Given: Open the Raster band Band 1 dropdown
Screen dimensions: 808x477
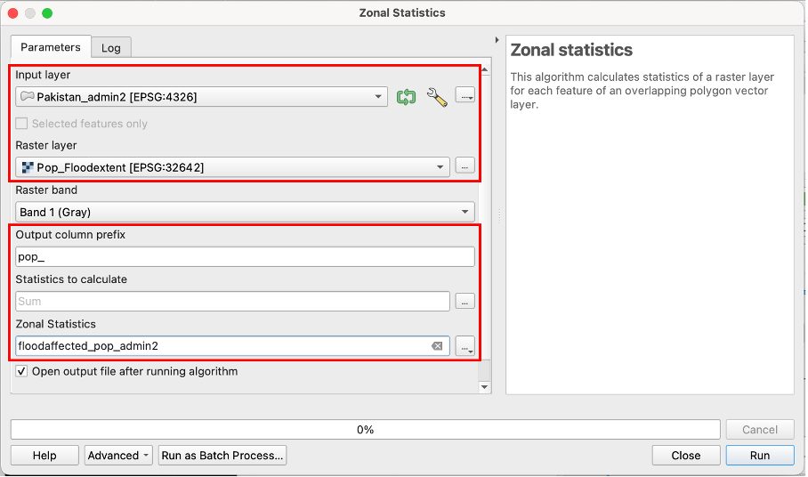Looking at the screenshot, I should click(x=245, y=212).
